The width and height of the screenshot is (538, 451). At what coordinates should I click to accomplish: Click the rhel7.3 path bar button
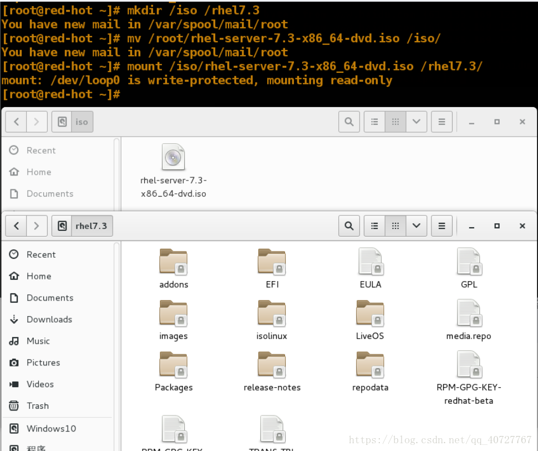92,225
